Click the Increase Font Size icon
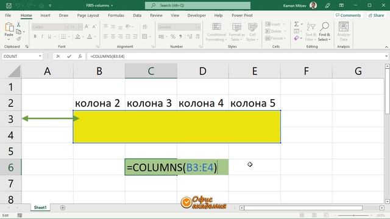Image resolution: width=390 pixels, height=219 pixels. pos(87,27)
